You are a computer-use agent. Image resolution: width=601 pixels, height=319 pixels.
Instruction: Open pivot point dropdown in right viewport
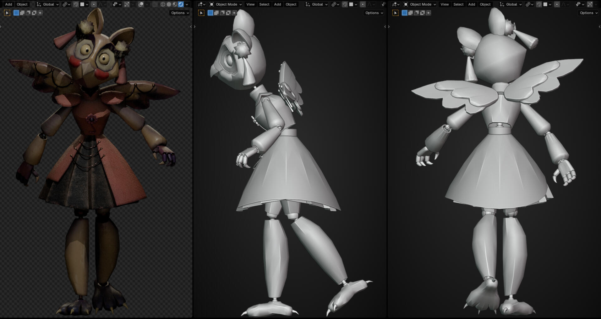coord(529,4)
